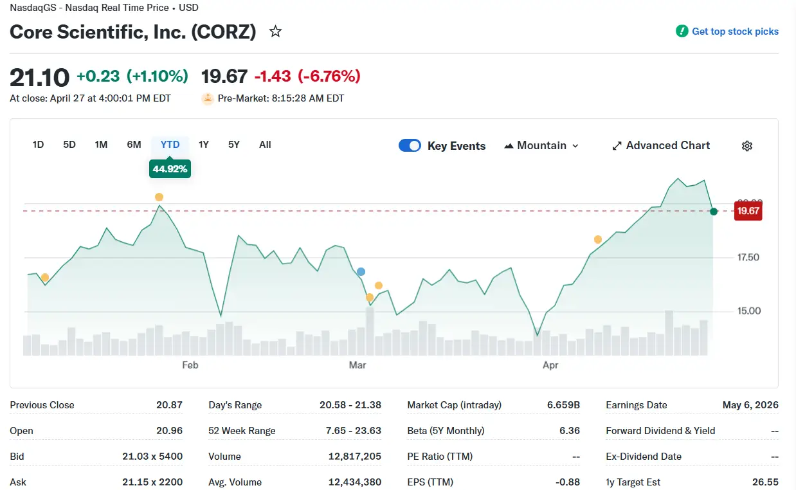This screenshot has height=490, width=796.
Task: Click the Core Scientific, Inc. (CORZ) heading
Action: tap(133, 32)
